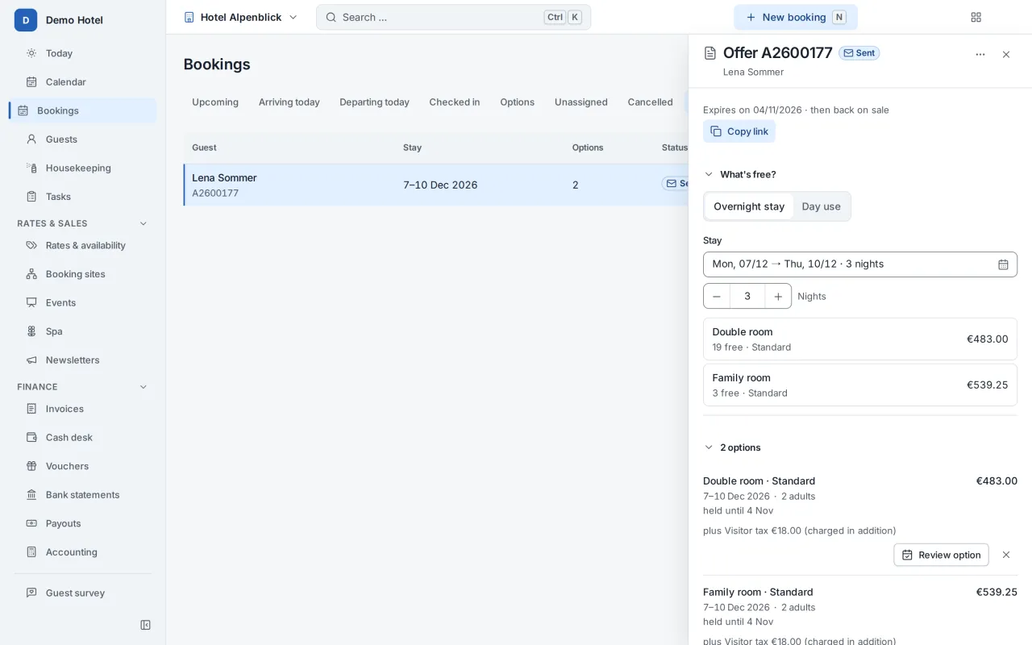Open Spa in the sidebar
The width and height of the screenshot is (1032, 645).
coord(82,331)
